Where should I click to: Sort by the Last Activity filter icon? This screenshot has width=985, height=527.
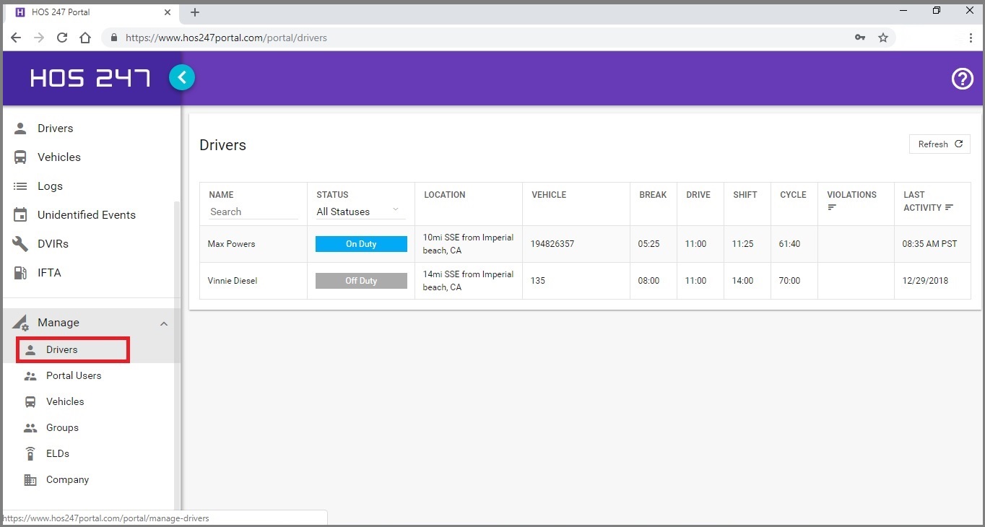(950, 208)
